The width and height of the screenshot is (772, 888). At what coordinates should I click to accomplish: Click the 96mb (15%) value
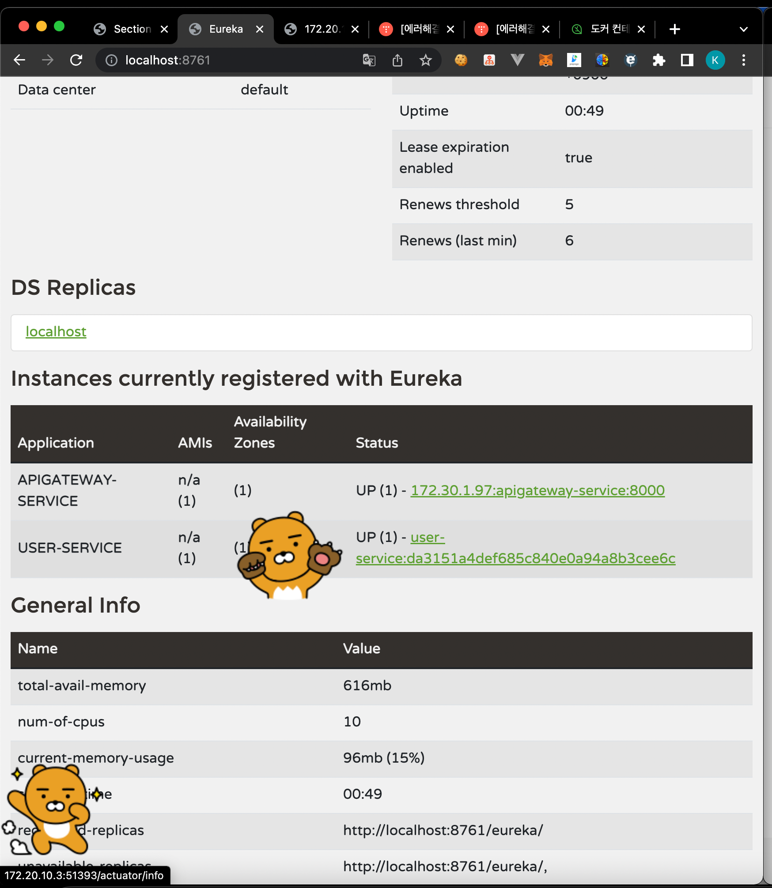coord(384,758)
